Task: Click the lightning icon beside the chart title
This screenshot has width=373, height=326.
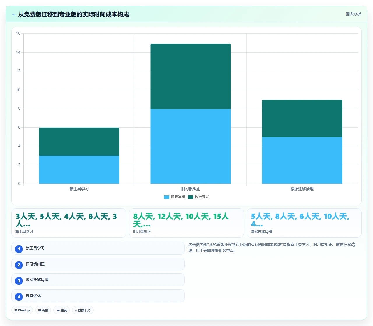Action: [x=14, y=15]
